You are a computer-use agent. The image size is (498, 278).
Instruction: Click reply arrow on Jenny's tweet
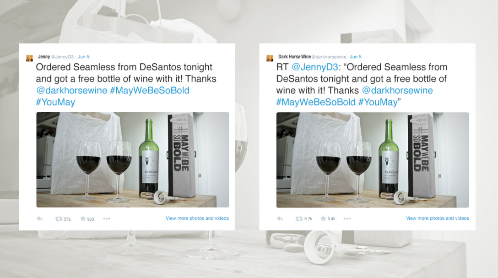(40, 218)
